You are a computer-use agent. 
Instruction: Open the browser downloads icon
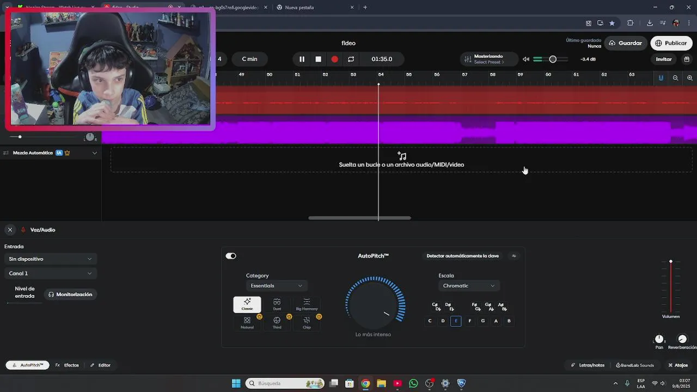pos(650,23)
